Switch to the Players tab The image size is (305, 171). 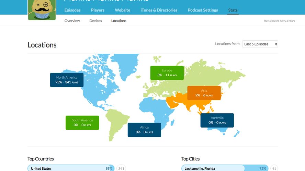click(x=98, y=10)
